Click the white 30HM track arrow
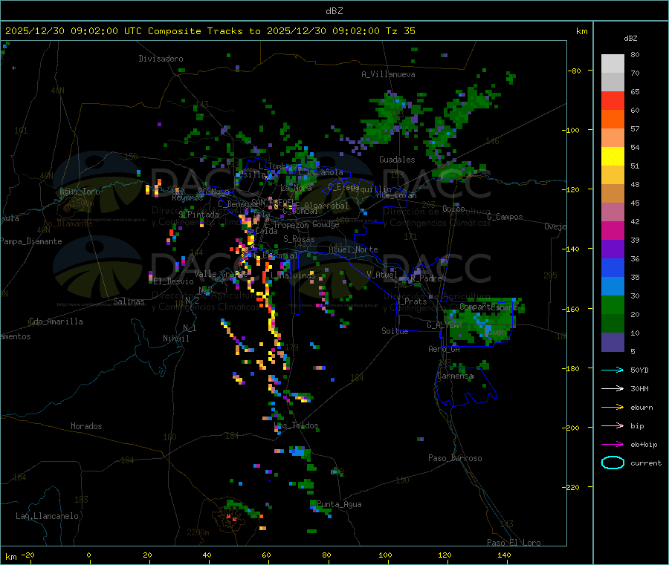The height and width of the screenshot is (565, 669). 613,388
